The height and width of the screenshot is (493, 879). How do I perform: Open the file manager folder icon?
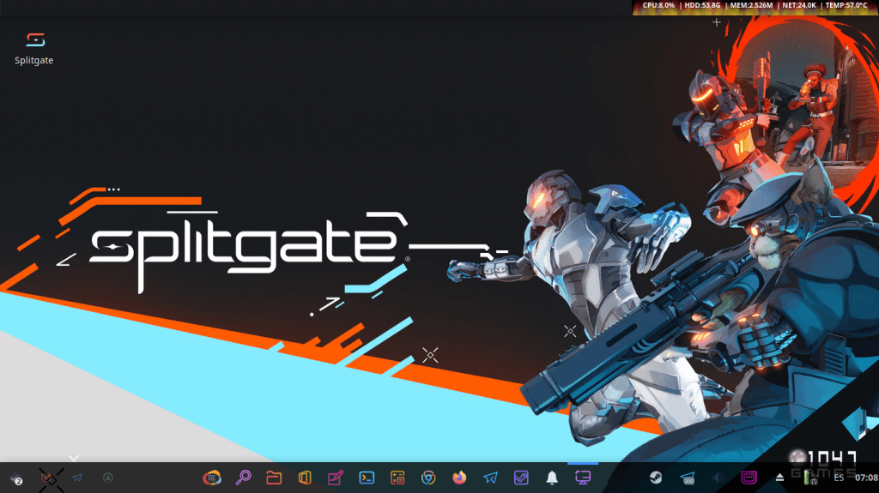[x=274, y=478]
